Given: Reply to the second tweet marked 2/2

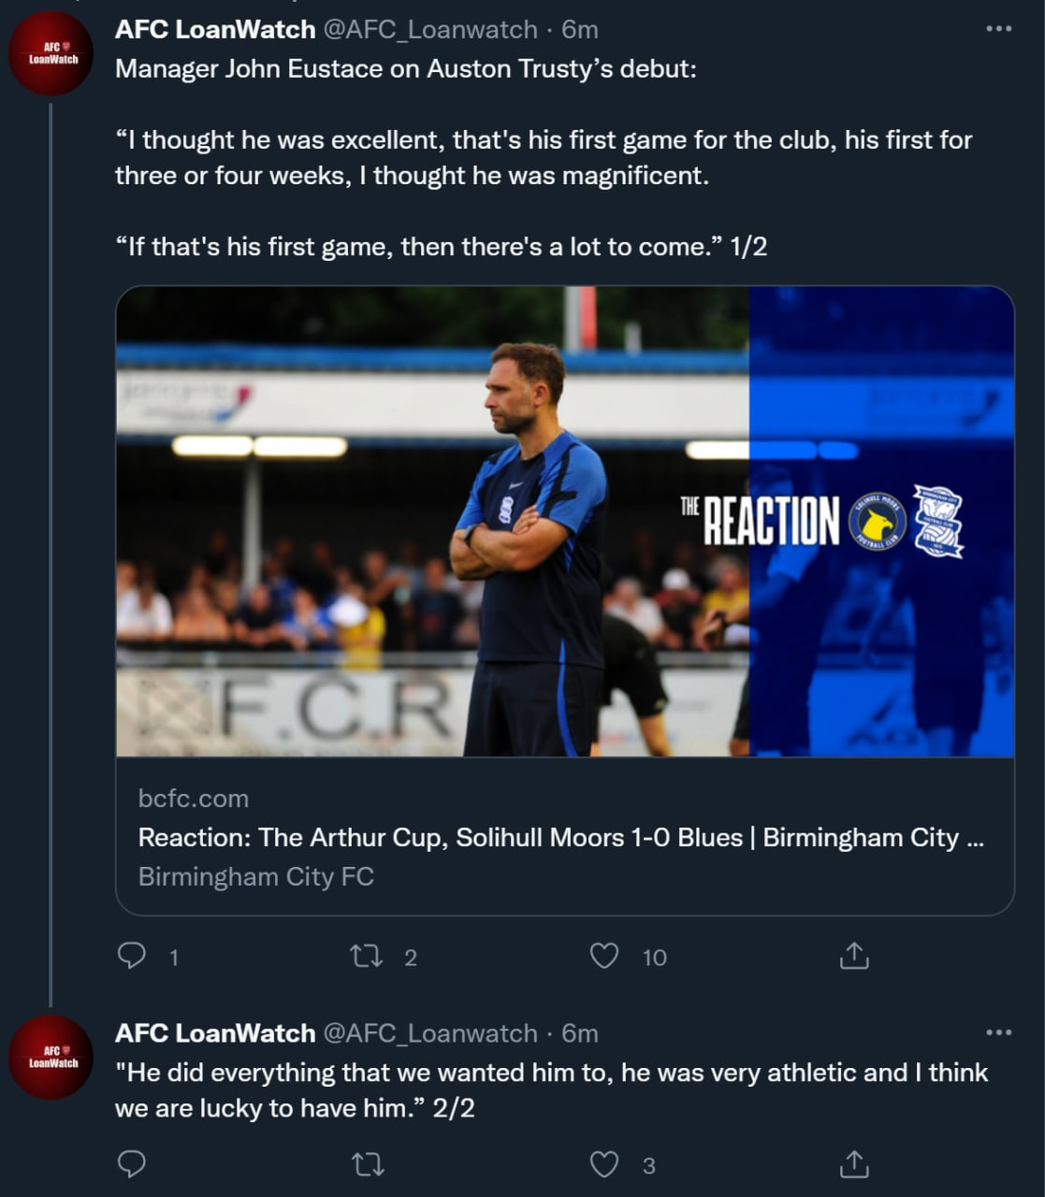Looking at the screenshot, I should coord(132,1164).
